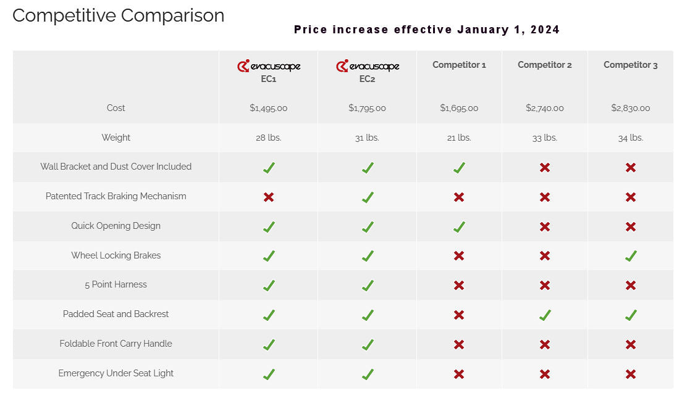Image resolution: width=674 pixels, height=401 pixels.
Task: Click the Competitive Comparison heading
Action: [x=118, y=15]
